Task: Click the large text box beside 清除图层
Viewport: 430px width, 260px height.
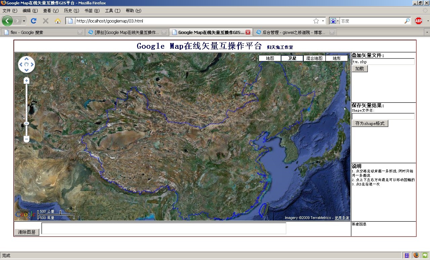Action: (x=164, y=228)
